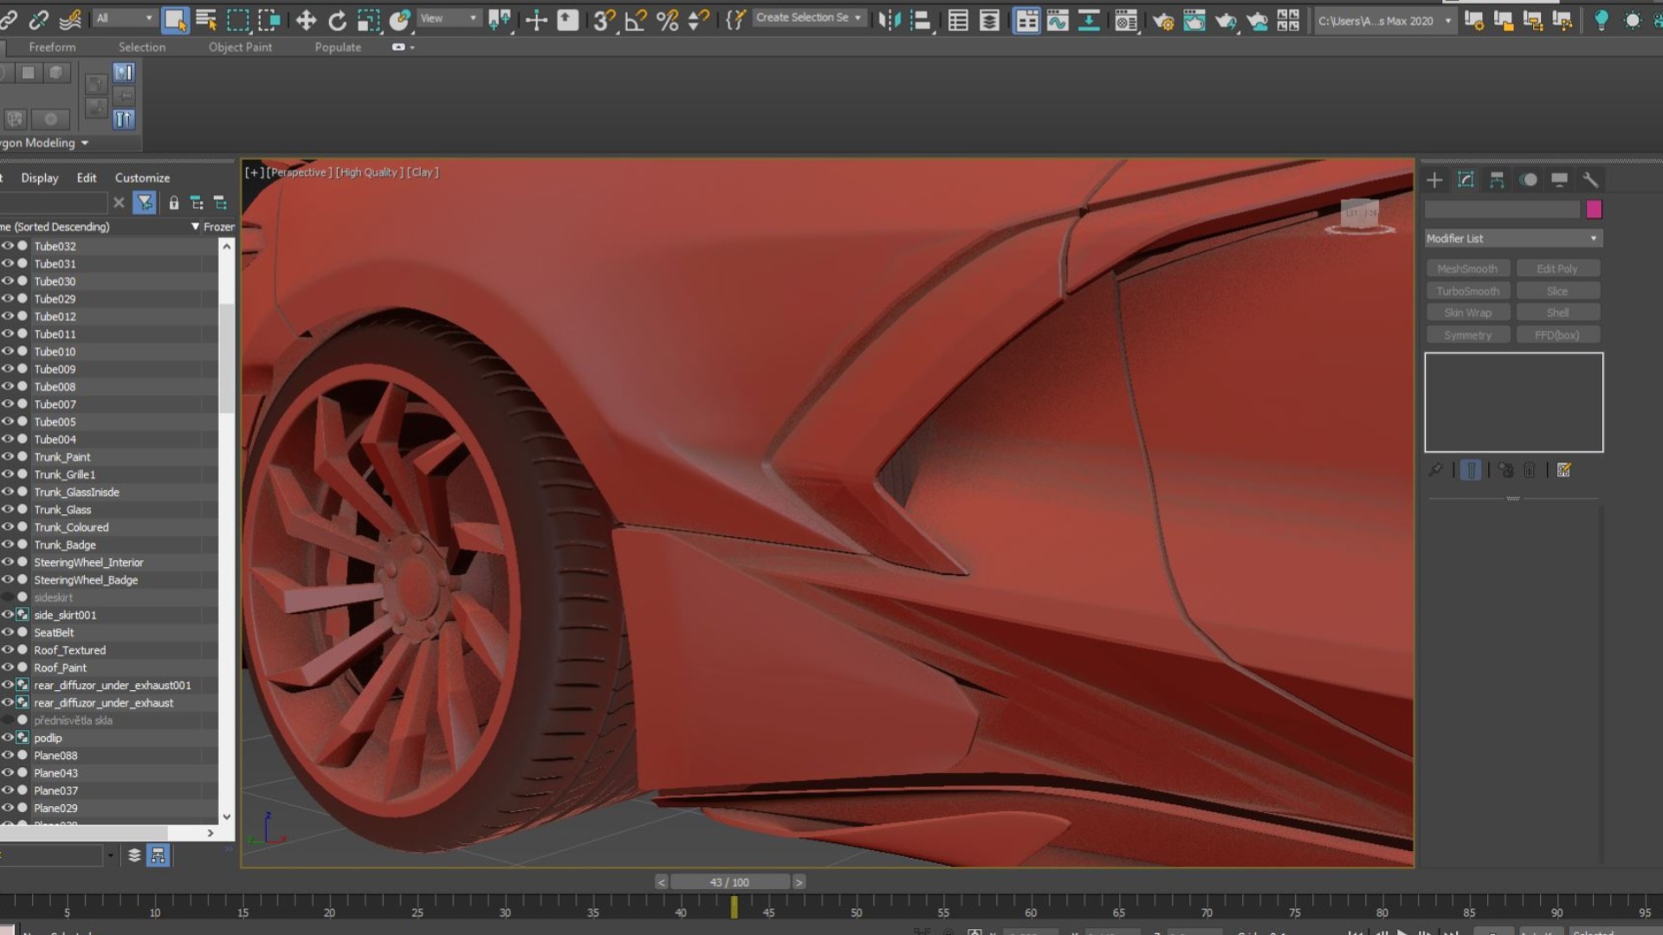
Task: Select the Move tool
Action: [306, 20]
